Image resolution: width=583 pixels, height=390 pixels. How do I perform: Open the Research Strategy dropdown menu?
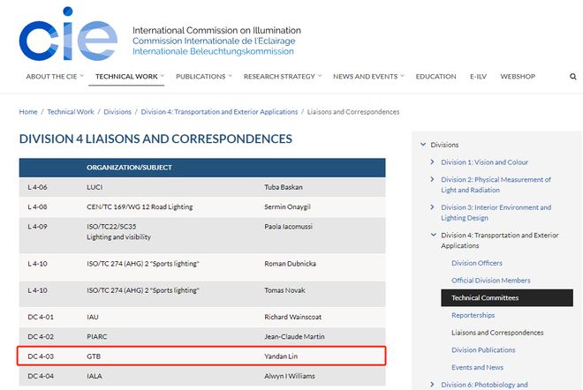(283, 77)
